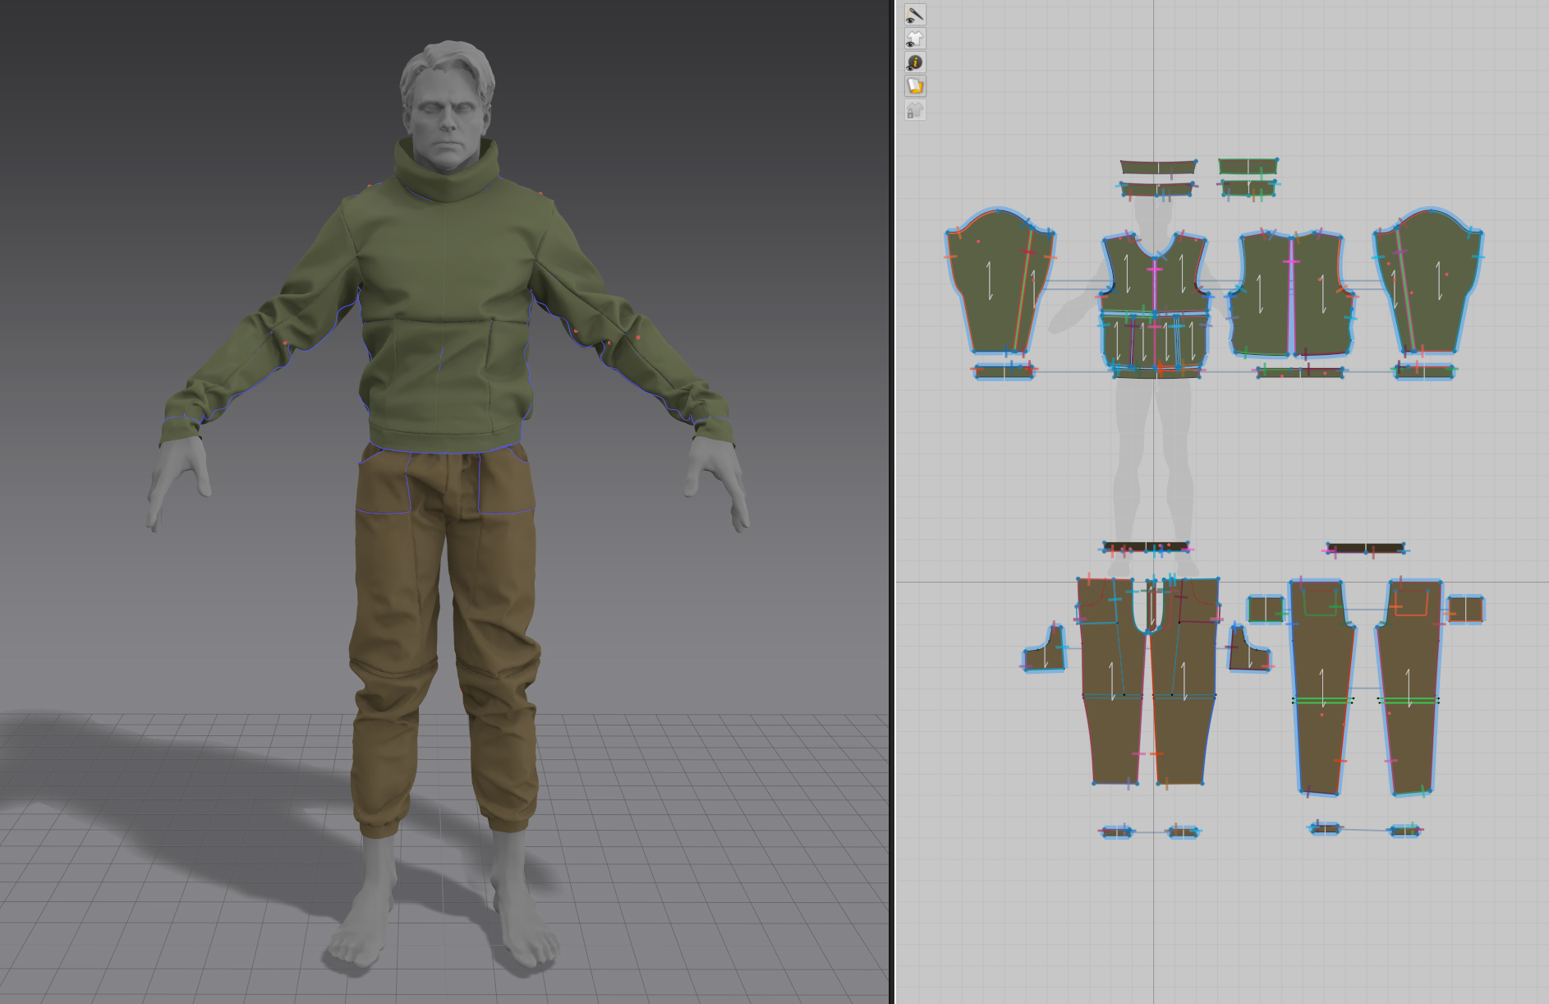This screenshot has width=1549, height=1004.
Task: Select the back trouser waistband strip pattern
Action: pyautogui.click(x=1365, y=548)
